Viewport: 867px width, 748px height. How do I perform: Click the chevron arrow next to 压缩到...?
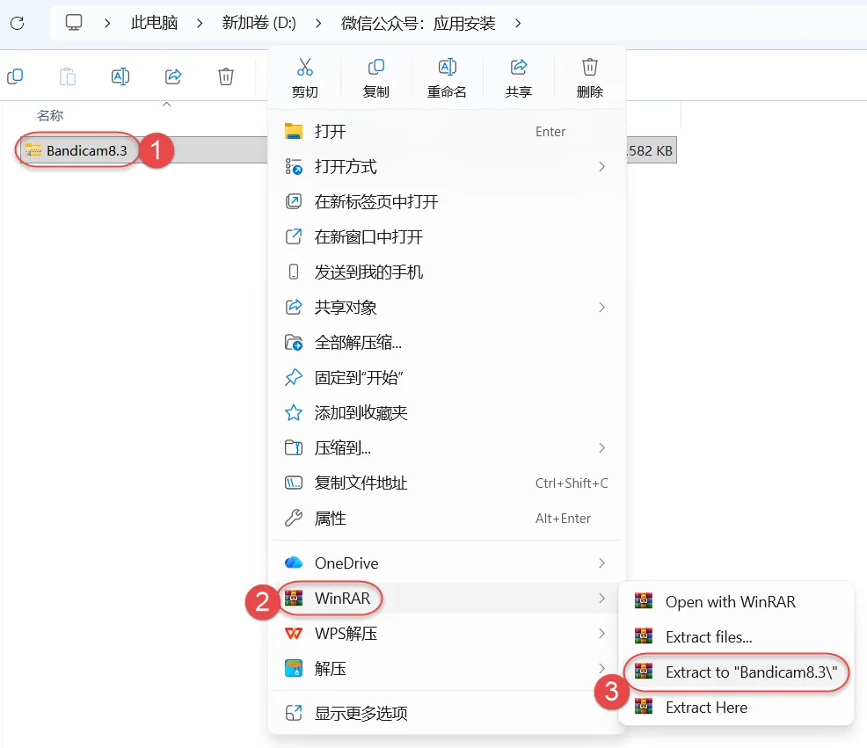[x=601, y=447]
